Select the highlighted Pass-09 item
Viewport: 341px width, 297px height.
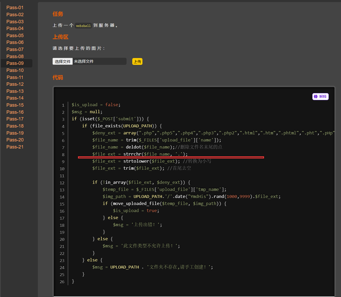tap(15, 63)
